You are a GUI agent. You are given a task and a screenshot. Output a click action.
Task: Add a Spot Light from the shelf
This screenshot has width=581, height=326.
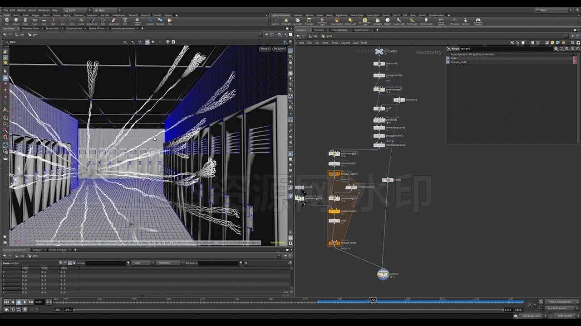pyautogui.click(x=298, y=21)
